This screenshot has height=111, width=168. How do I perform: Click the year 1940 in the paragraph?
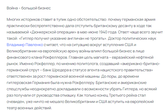click(x=103, y=32)
